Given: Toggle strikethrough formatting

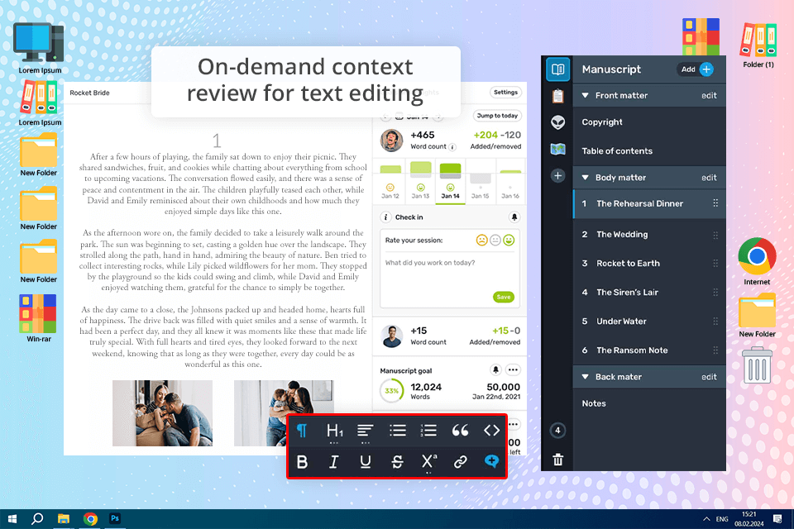Looking at the screenshot, I should click(398, 462).
